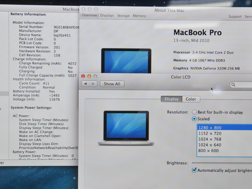This screenshot has height=189, width=252.
Task: Go forward with the Color LCD forward arrow
Action: point(93,84)
